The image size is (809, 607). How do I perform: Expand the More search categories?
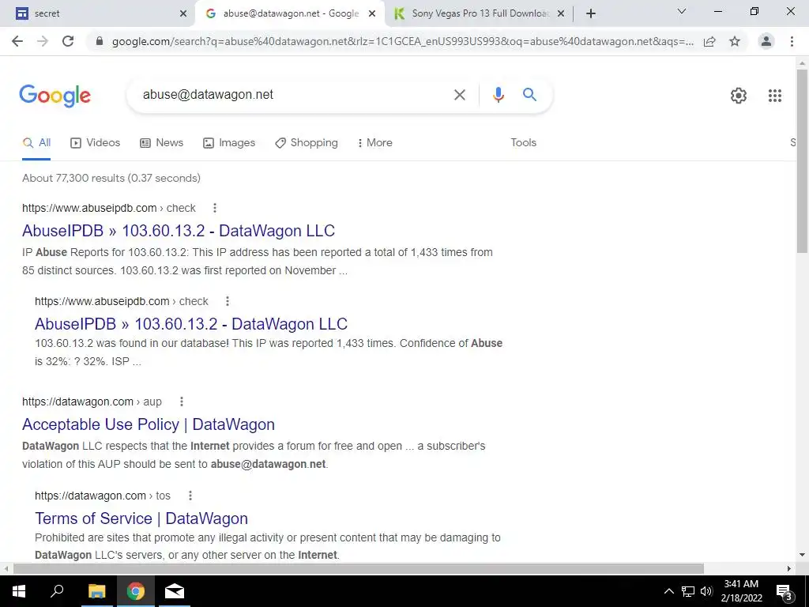tap(374, 143)
